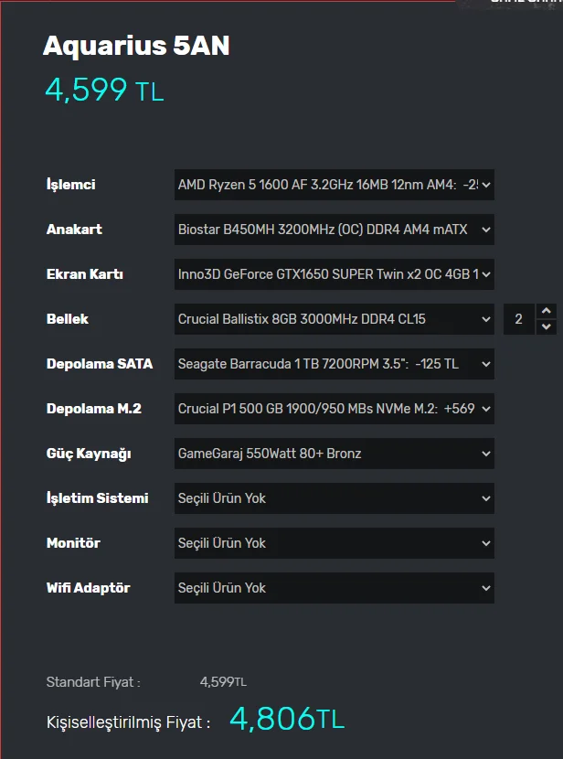Decrease Bellek quantity with down arrow

pyautogui.click(x=547, y=327)
